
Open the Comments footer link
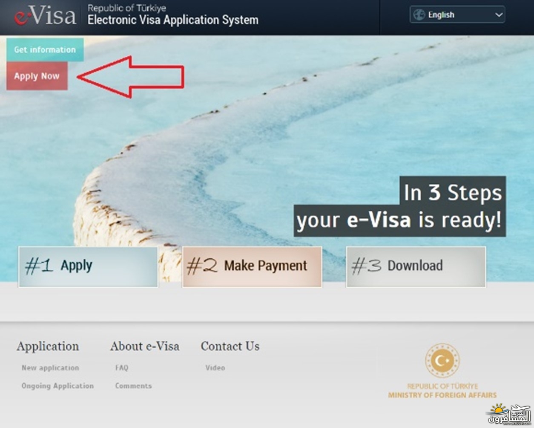133,386
